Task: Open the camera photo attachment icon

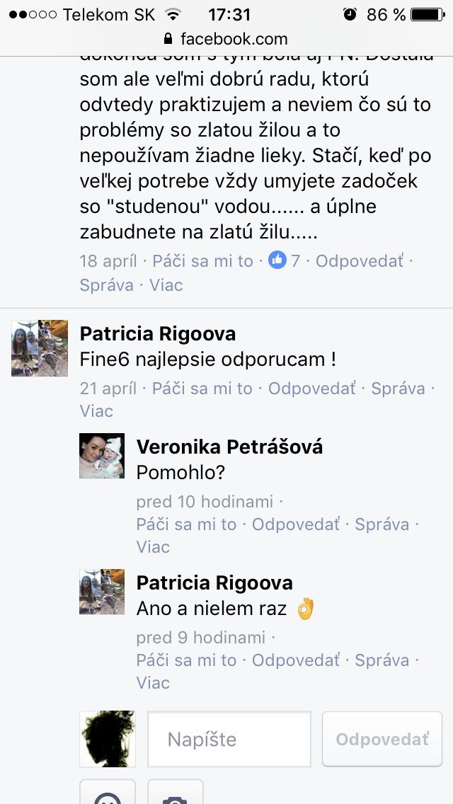Action: click(176, 792)
